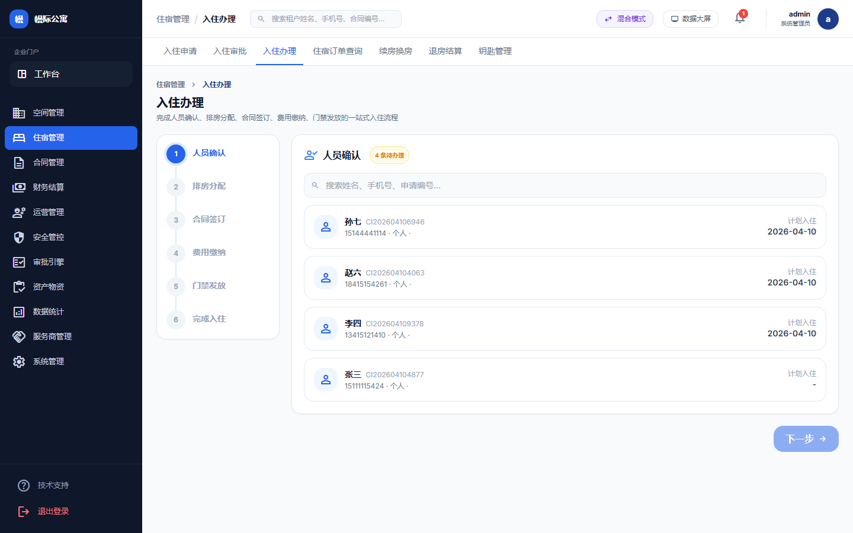Screen dimensions: 853x533
Task: Click the admin avatar circle
Action: pyautogui.click(x=828, y=18)
